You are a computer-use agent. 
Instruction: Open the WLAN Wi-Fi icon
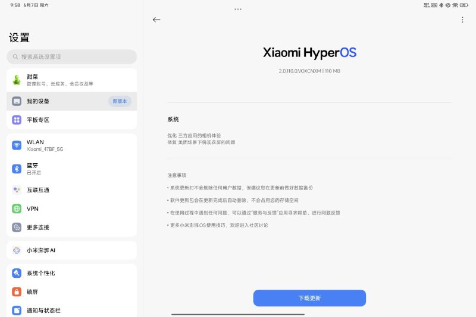point(17,145)
